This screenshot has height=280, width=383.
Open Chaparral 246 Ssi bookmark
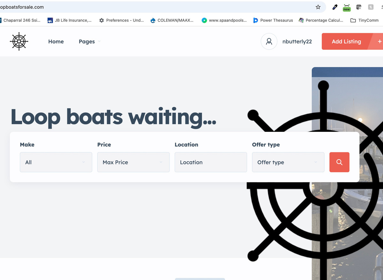20,20
